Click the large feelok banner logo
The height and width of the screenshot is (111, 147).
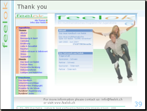pyautogui.click(x=96, y=18)
